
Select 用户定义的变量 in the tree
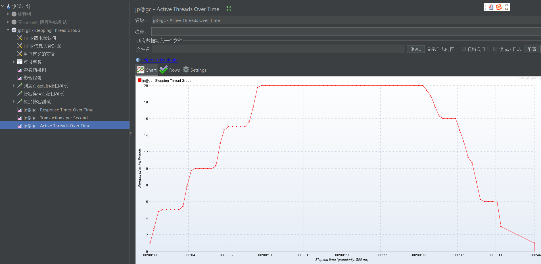pos(39,54)
